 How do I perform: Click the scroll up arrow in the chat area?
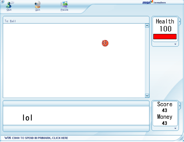(147, 26)
